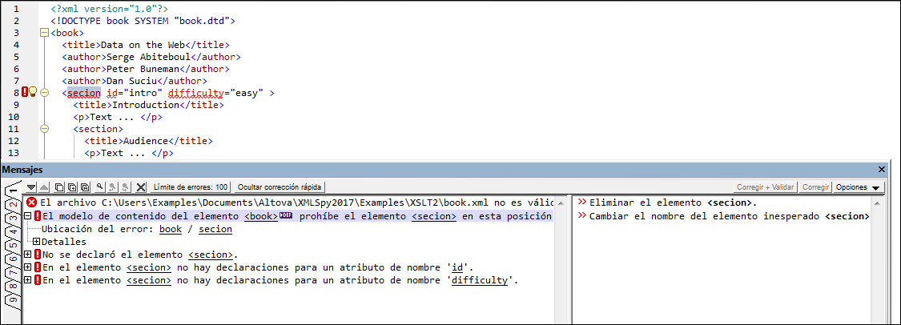Click the quick-fix lightbulb on line 8
Image resolution: width=901 pixels, height=325 pixels.
click(x=34, y=93)
